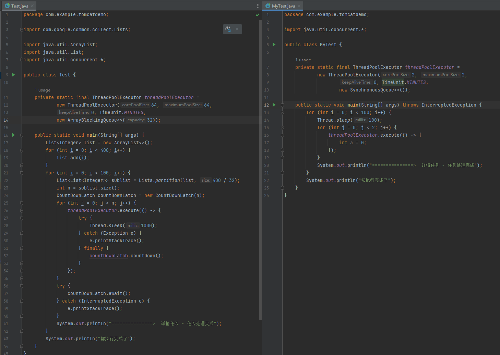The width and height of the screenshot is (500, 355).
Task: Click the '1 usage' hint in MyTest.java
Action: click(x=303, y=60)
